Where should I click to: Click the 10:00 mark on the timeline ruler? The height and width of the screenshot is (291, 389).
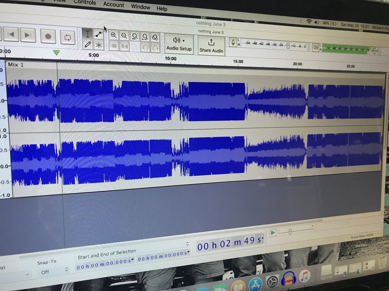pos(171,59)
